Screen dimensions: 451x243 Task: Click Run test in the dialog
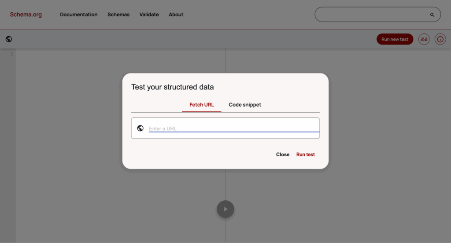(306, 155)
